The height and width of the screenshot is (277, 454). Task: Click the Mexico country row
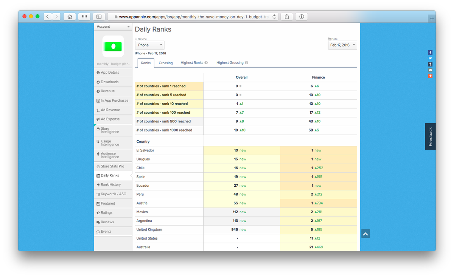246,212
